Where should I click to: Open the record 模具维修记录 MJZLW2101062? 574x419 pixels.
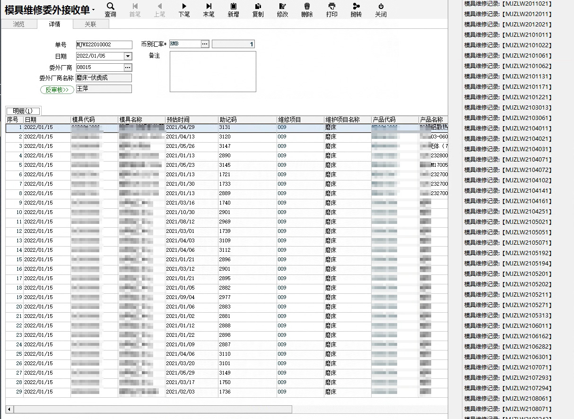508,66
